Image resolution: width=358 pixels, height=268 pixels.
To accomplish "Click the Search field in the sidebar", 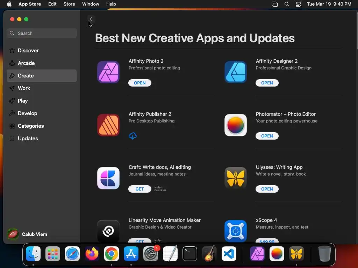I will [42, 33].
